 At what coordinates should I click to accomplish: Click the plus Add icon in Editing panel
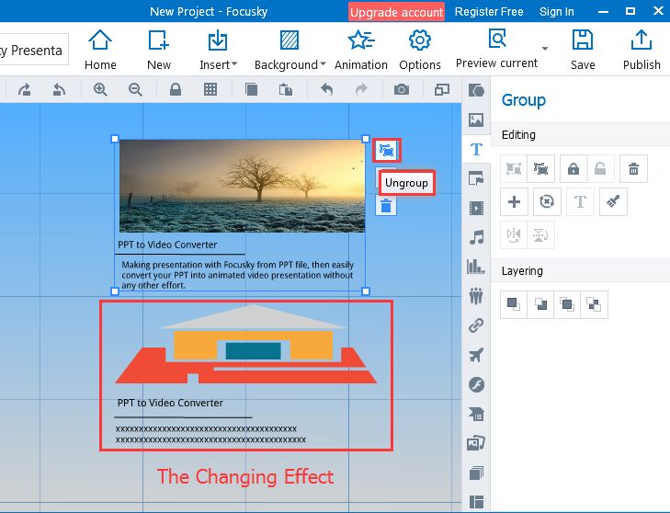click(x=514, y=201)
